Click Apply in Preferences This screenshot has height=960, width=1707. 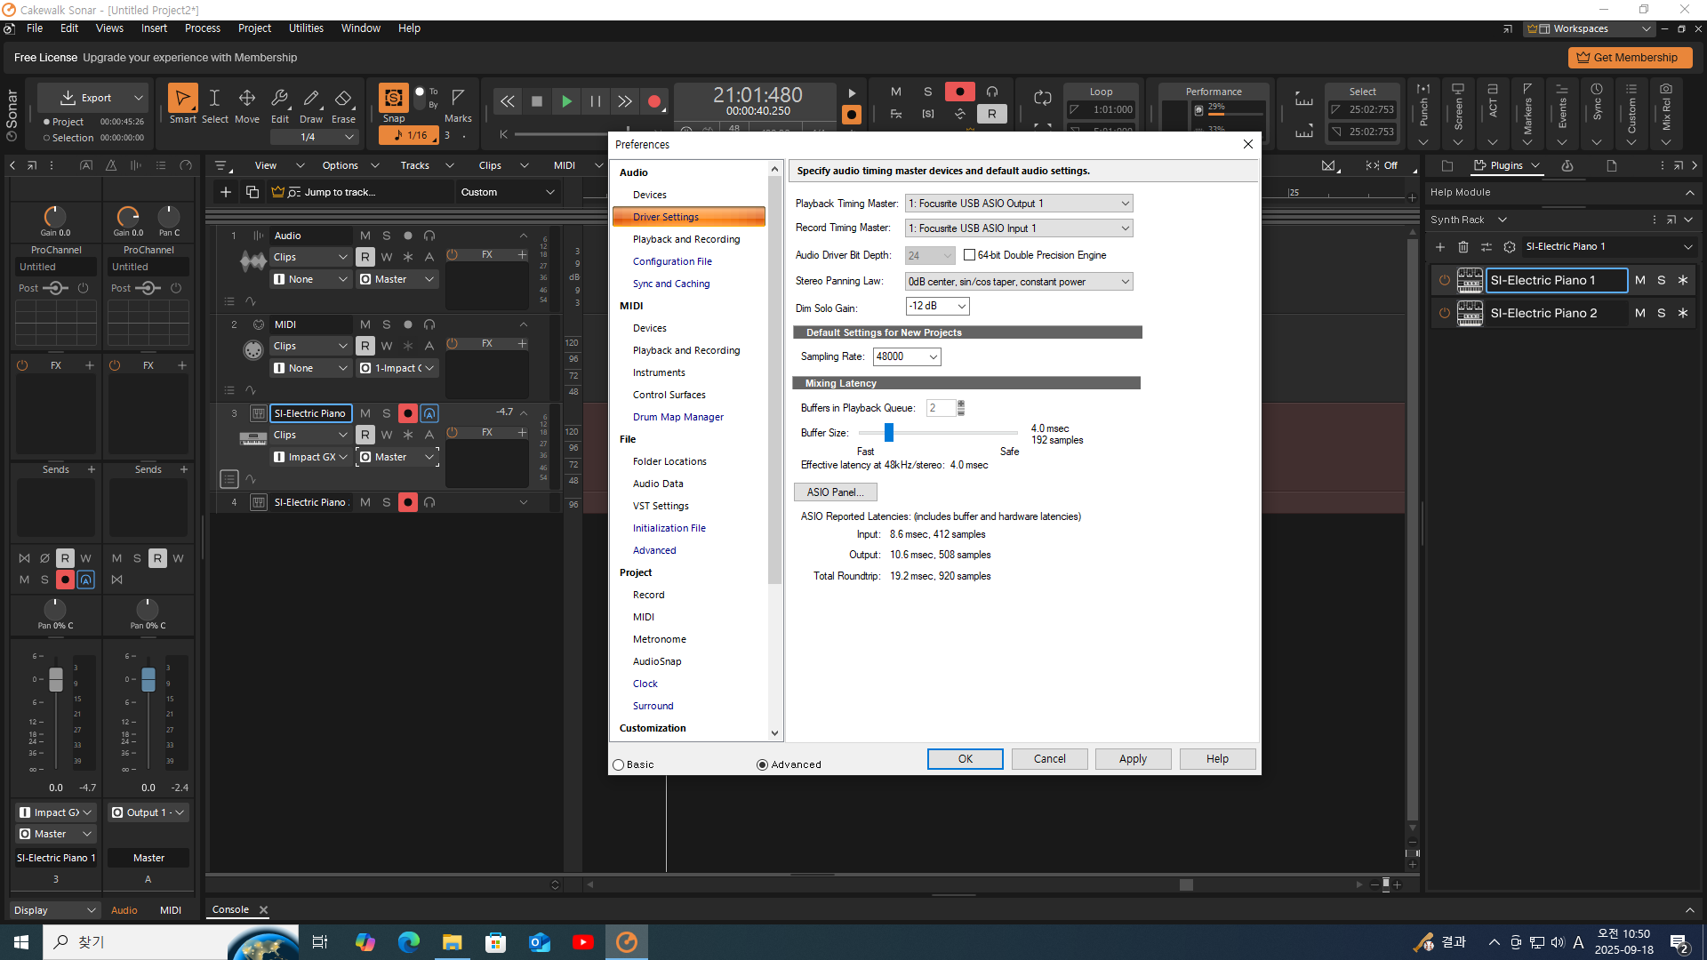pos(1133,759)
